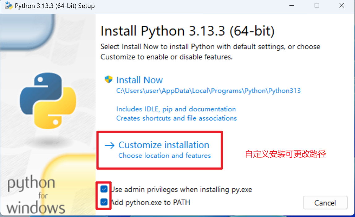This screenshot has height=217, width=355.
Task: Close the Python installer window
Action: (x=341, y=5)
